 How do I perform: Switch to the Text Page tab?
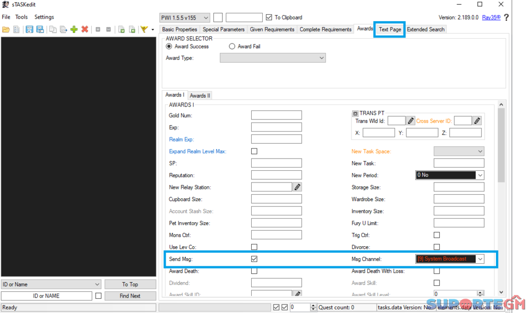[390, 30]
